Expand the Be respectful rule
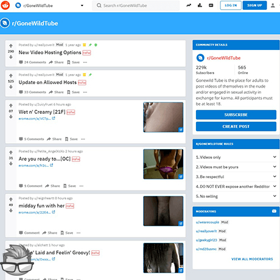Viewport: 280px width, 280px height. pyautogui.click(x=236, y=177)
